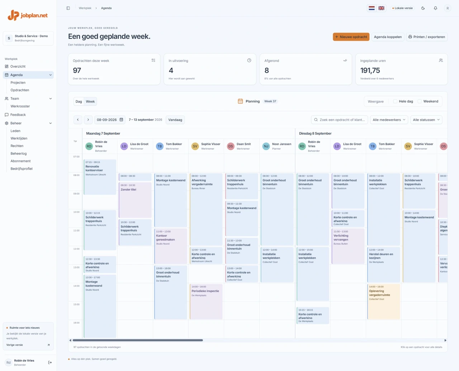This screenshot has height=371, width=459.
Task: Switch to English language flag
Action: [381, 8]
